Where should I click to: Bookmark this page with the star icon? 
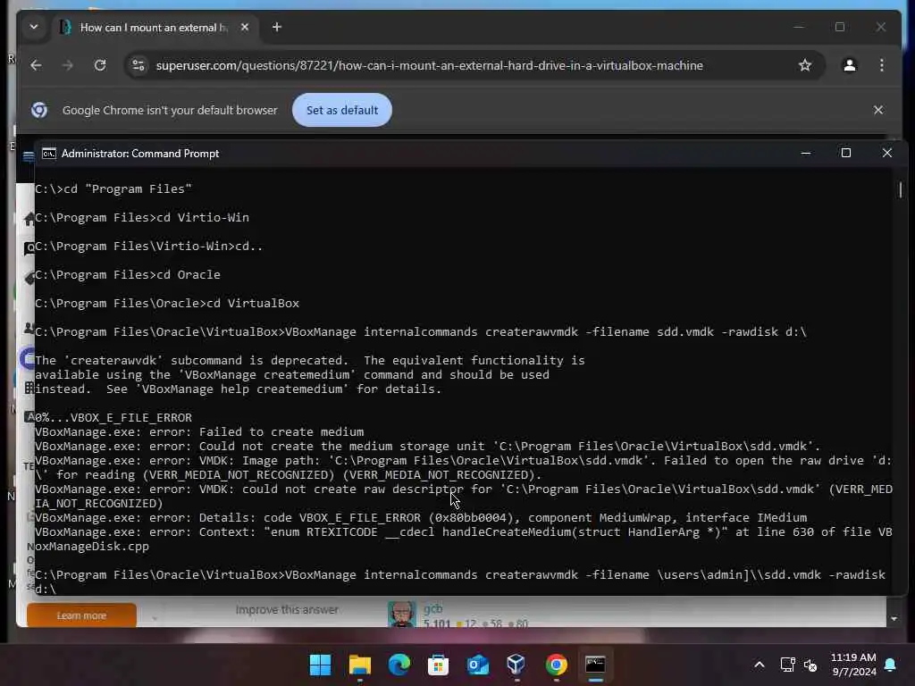coord(805,65)
